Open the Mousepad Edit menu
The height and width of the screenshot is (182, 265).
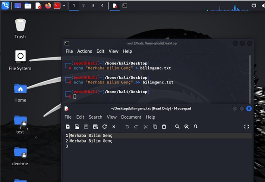click(80, 117)
